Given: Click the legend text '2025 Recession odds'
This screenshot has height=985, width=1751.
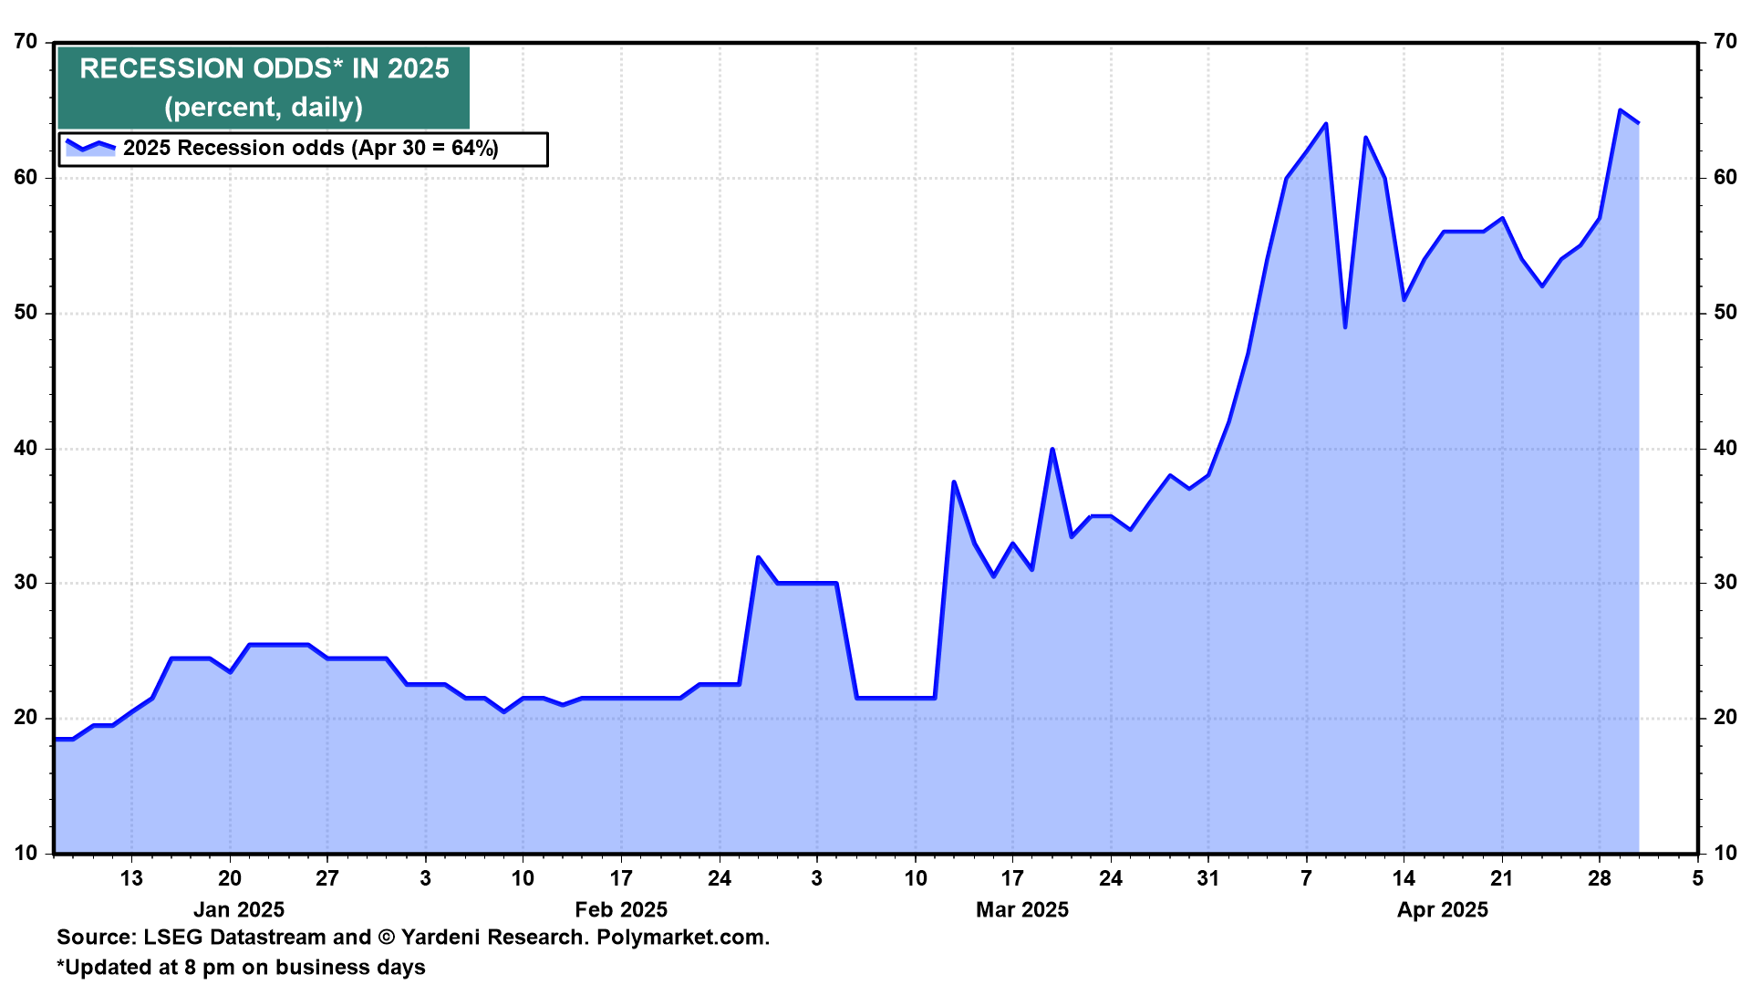Looking at the screenshot, I should pos(233,149).
